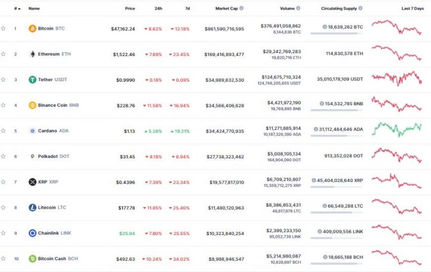431x272 pixels.
Task: Sort by Name column header
Action: [x=34, y=8]
